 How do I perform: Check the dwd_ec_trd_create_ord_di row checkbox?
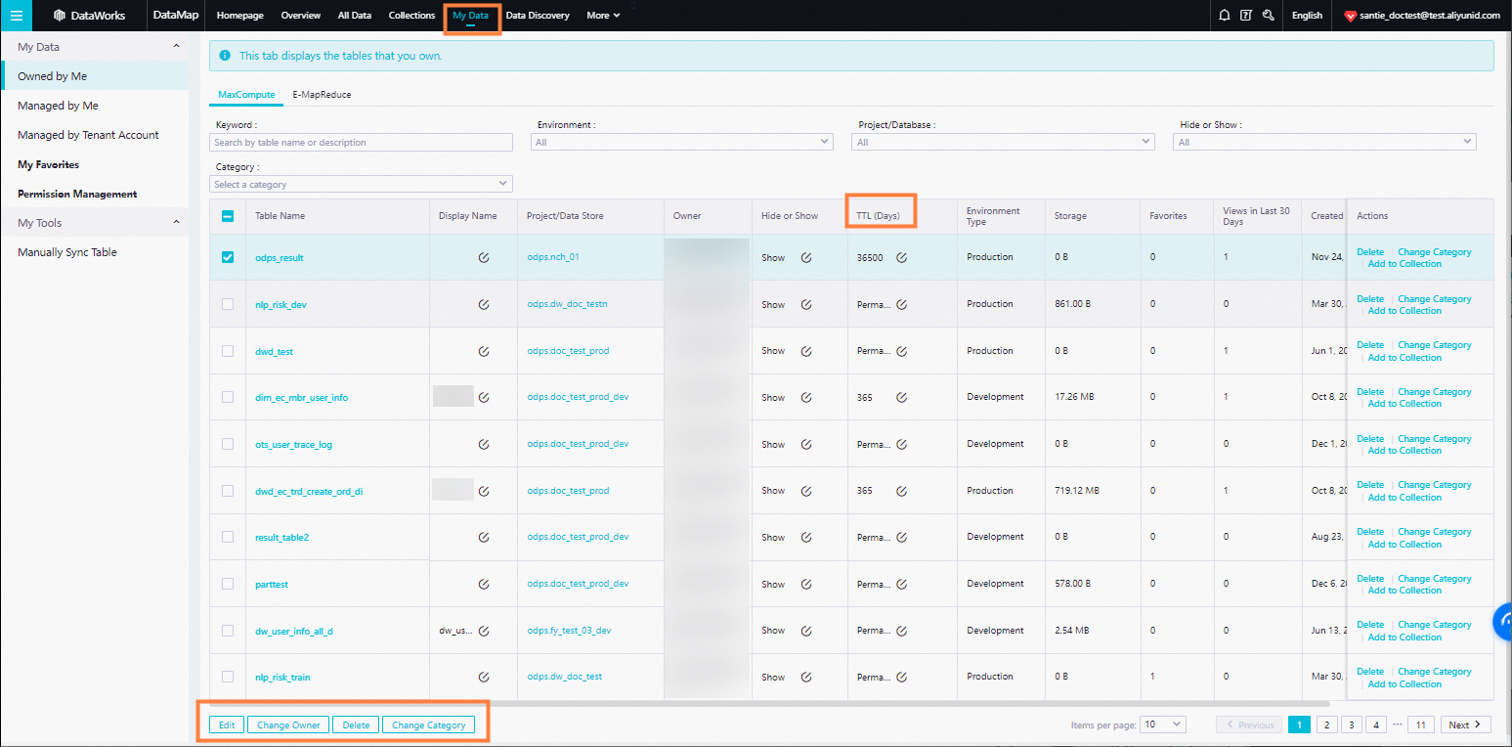pyautogui.click(x=228, y=491)
